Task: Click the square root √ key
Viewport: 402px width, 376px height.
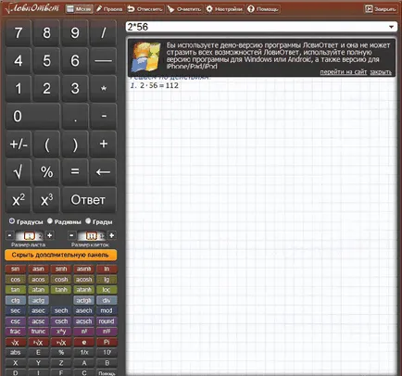Action: pyautogui.click(x=19, y=172)
